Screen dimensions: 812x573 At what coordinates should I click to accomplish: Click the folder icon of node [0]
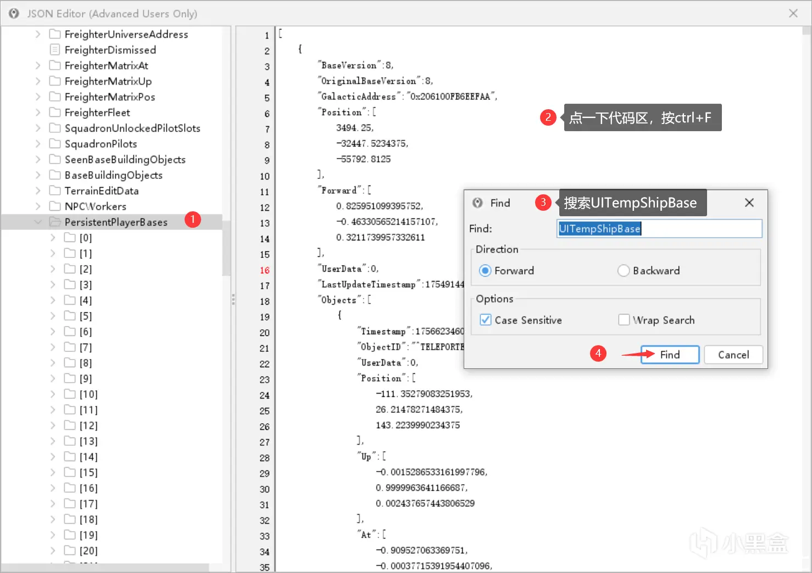click(70, 238)
